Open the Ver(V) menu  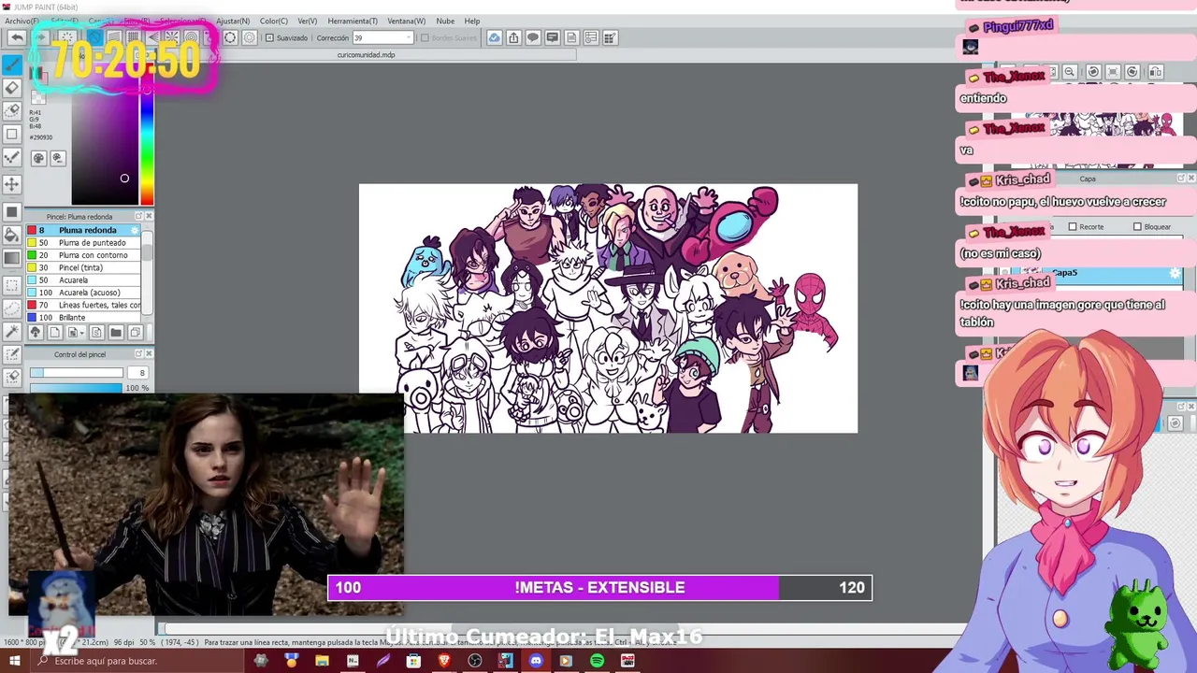pyautogui.click(x=308, y=21)
